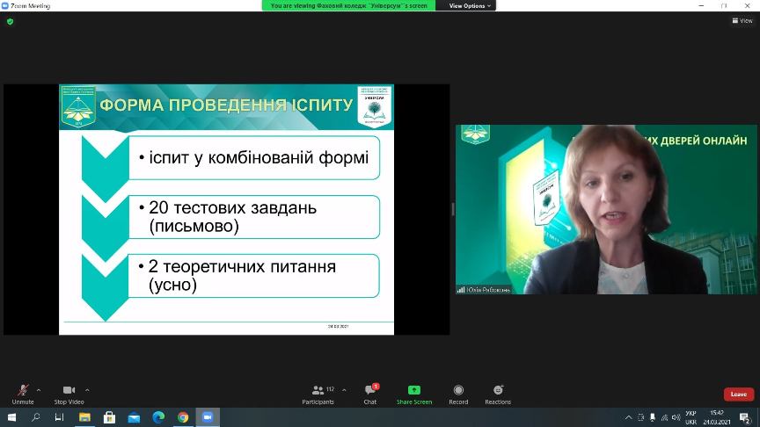This screenshot has height=427, width=760.
Task: Expand participants options arrow
Action: coord(344,390)
